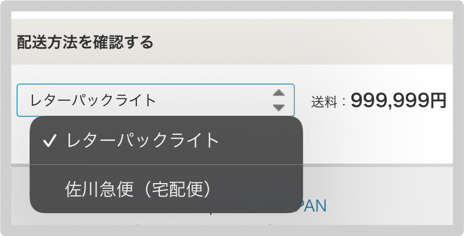Screen dimensions: 464x236
Task: Click the up arrow of the select stepper
Action: pyautogui.click(x=278, y=93)
